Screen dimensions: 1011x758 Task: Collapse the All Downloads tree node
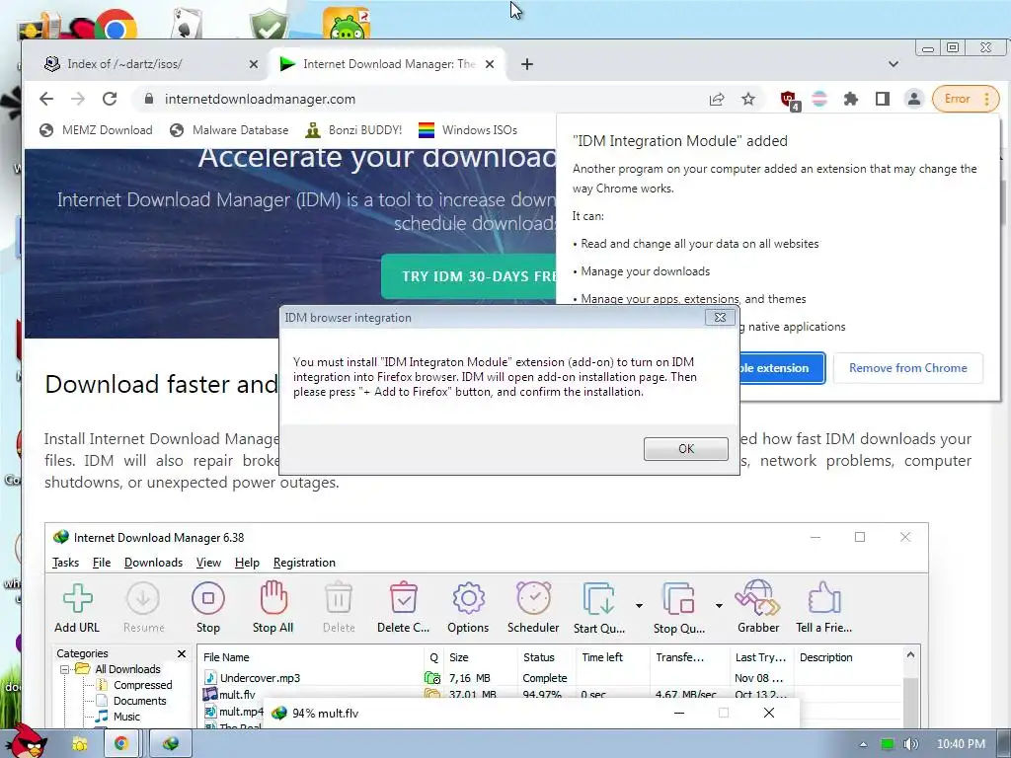(x=64, y=670)
